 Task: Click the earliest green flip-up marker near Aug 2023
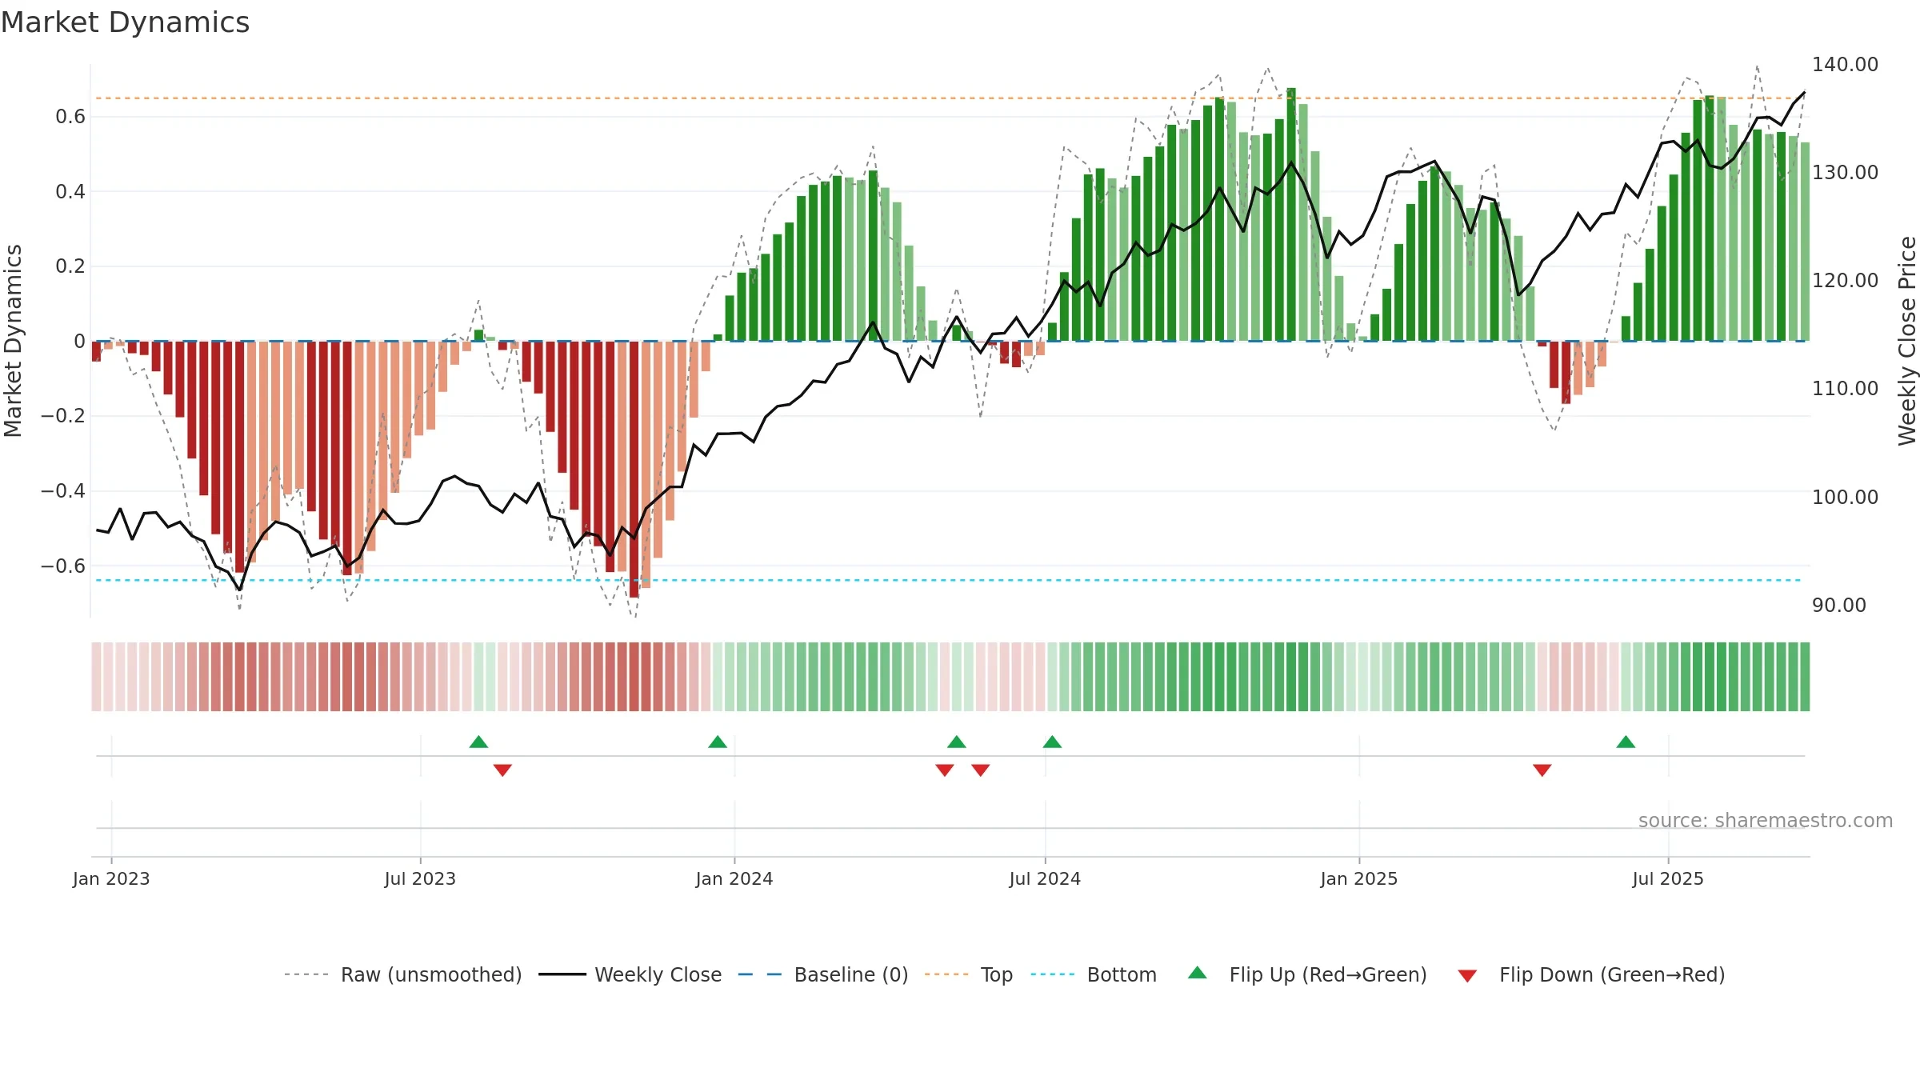point(478,742)
